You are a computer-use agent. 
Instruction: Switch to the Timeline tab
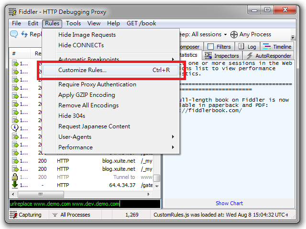[x=277, y=47]
